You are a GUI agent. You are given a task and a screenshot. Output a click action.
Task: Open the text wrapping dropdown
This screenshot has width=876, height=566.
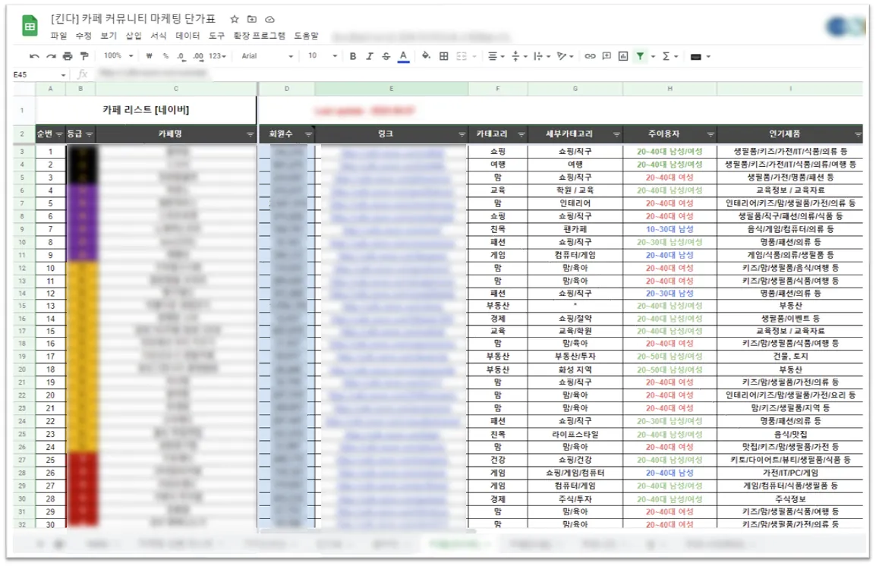click(542, 56)
